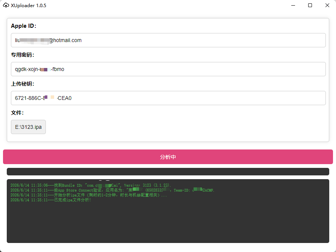Viewport: 336px width, 252px height.
Task: Close the XUploader window
Action: [327, 5]
